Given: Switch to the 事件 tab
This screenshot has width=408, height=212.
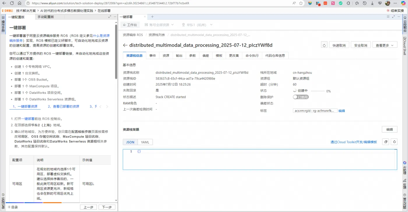Looking at the screenshot, I should point(153,55).
